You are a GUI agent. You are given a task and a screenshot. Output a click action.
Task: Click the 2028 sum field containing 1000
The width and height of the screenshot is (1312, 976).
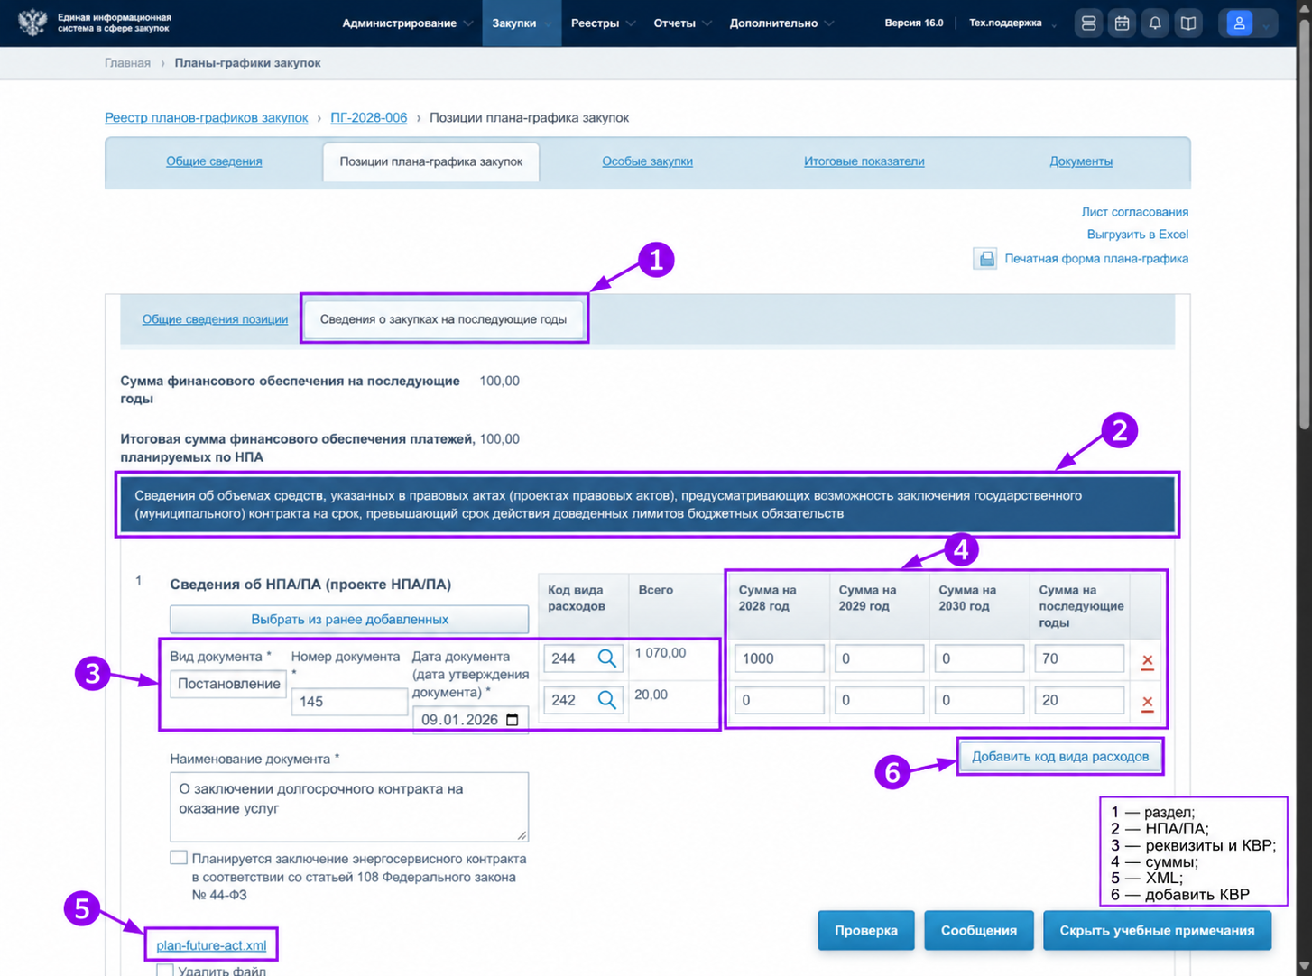[x=779, y=658]
